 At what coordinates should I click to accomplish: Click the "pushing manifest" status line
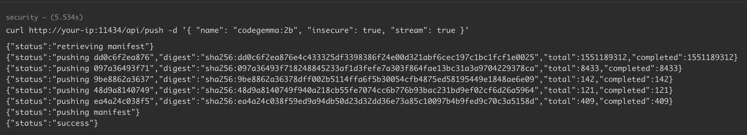[72, 112]
